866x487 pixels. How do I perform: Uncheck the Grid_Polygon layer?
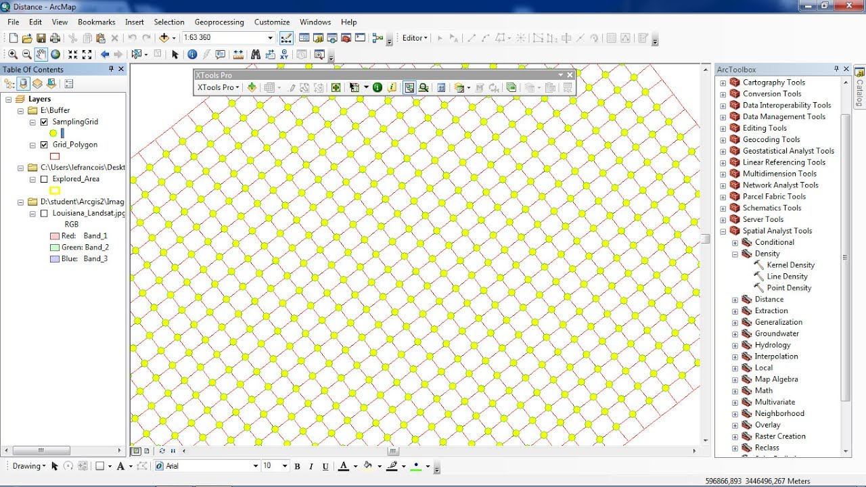pos(45,145)
